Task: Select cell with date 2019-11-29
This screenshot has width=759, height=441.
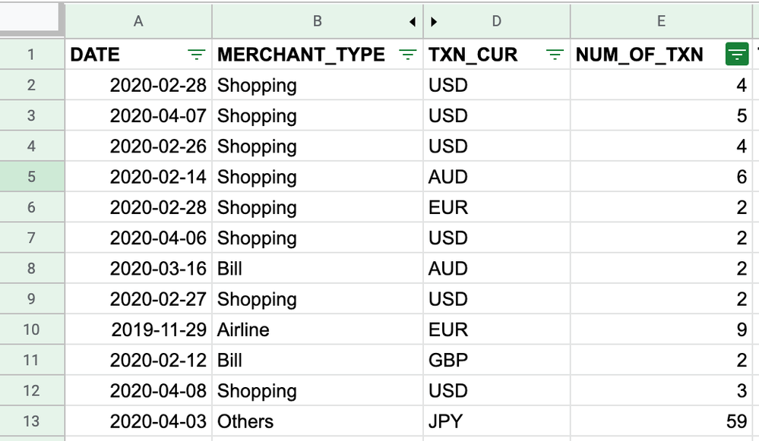Action: tap(138, 329)
